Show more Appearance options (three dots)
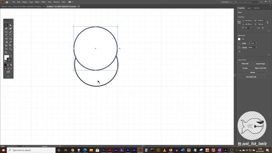 tap(269, 55)
